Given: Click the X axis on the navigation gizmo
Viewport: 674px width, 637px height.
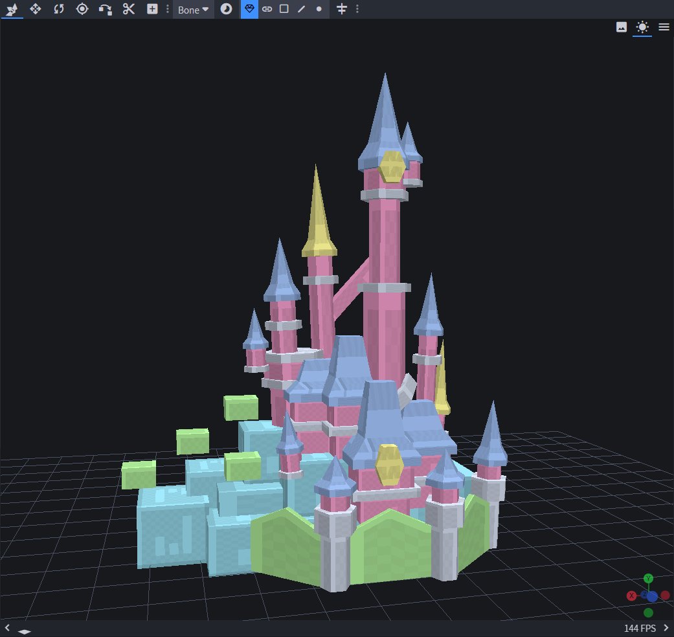Looking at the screenshot, I should point(631,596).
